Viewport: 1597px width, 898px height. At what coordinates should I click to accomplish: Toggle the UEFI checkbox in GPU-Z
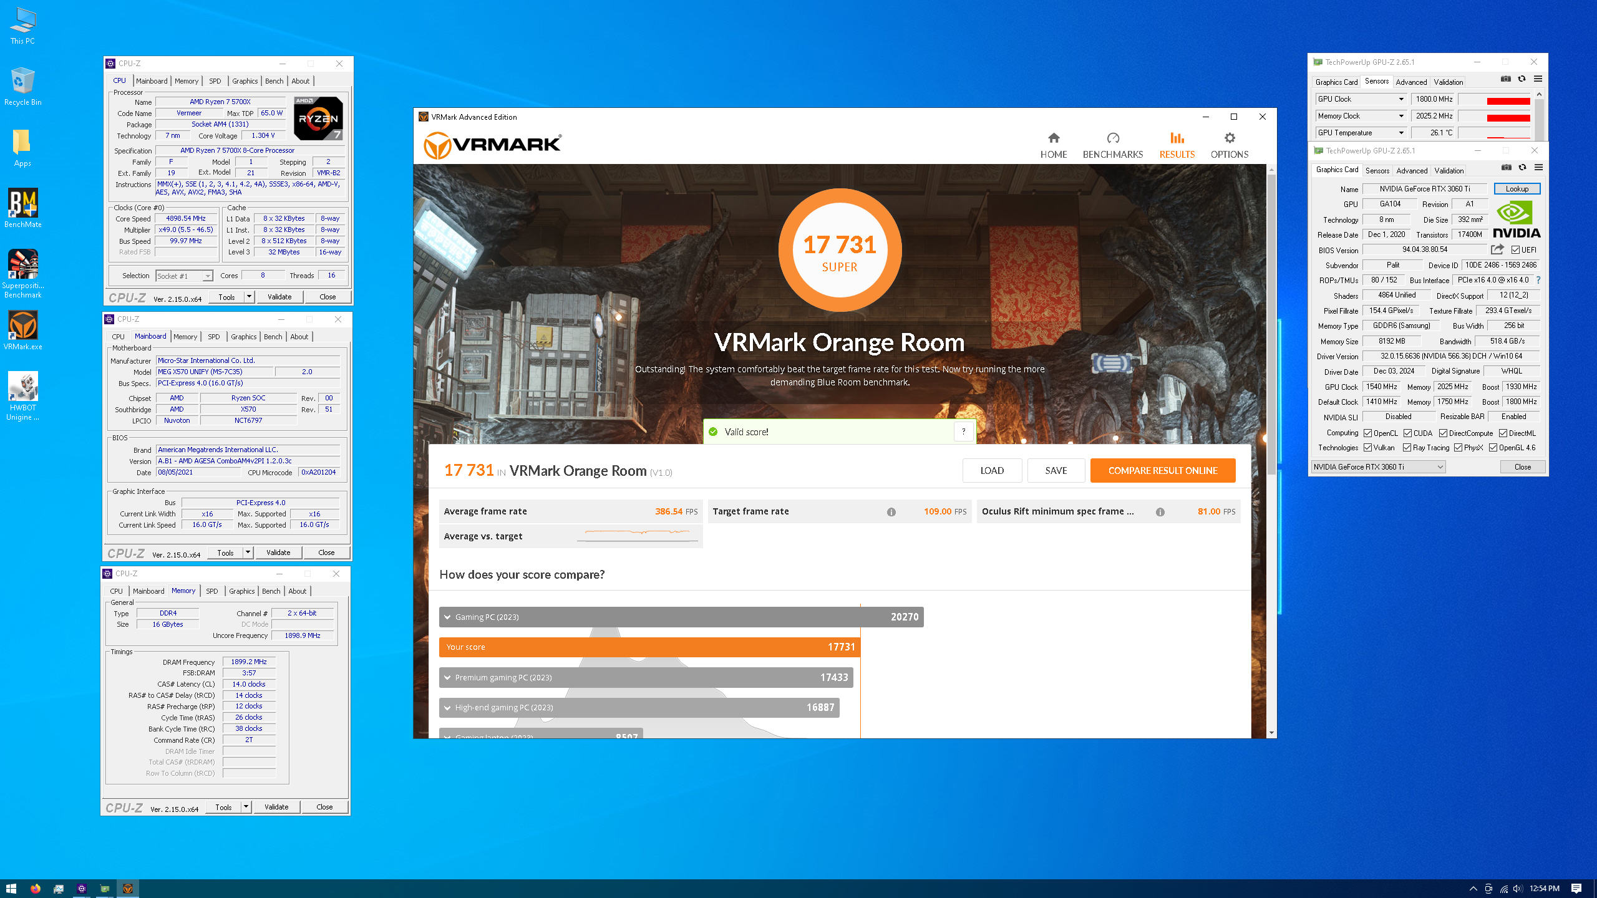click(1515, 250)
